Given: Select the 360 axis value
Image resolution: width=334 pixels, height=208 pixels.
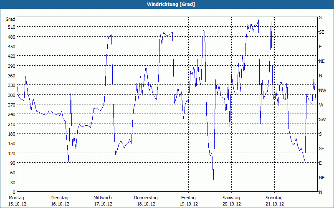Looking at the screenshot, I should [x=12, y=76].
